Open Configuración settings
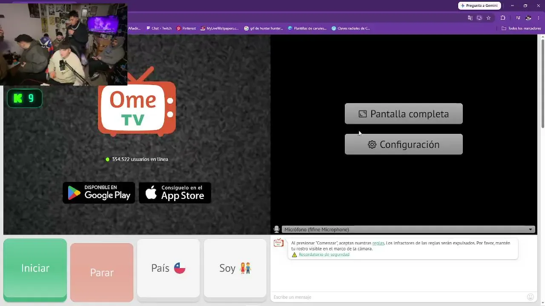 [x=404, y=144]
